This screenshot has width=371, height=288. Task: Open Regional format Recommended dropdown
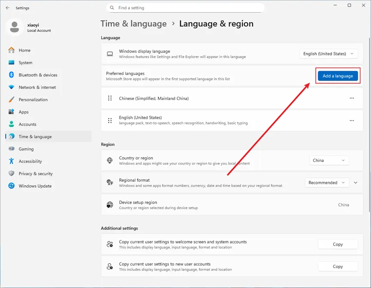pyautogui.click(x=327, y=183)
